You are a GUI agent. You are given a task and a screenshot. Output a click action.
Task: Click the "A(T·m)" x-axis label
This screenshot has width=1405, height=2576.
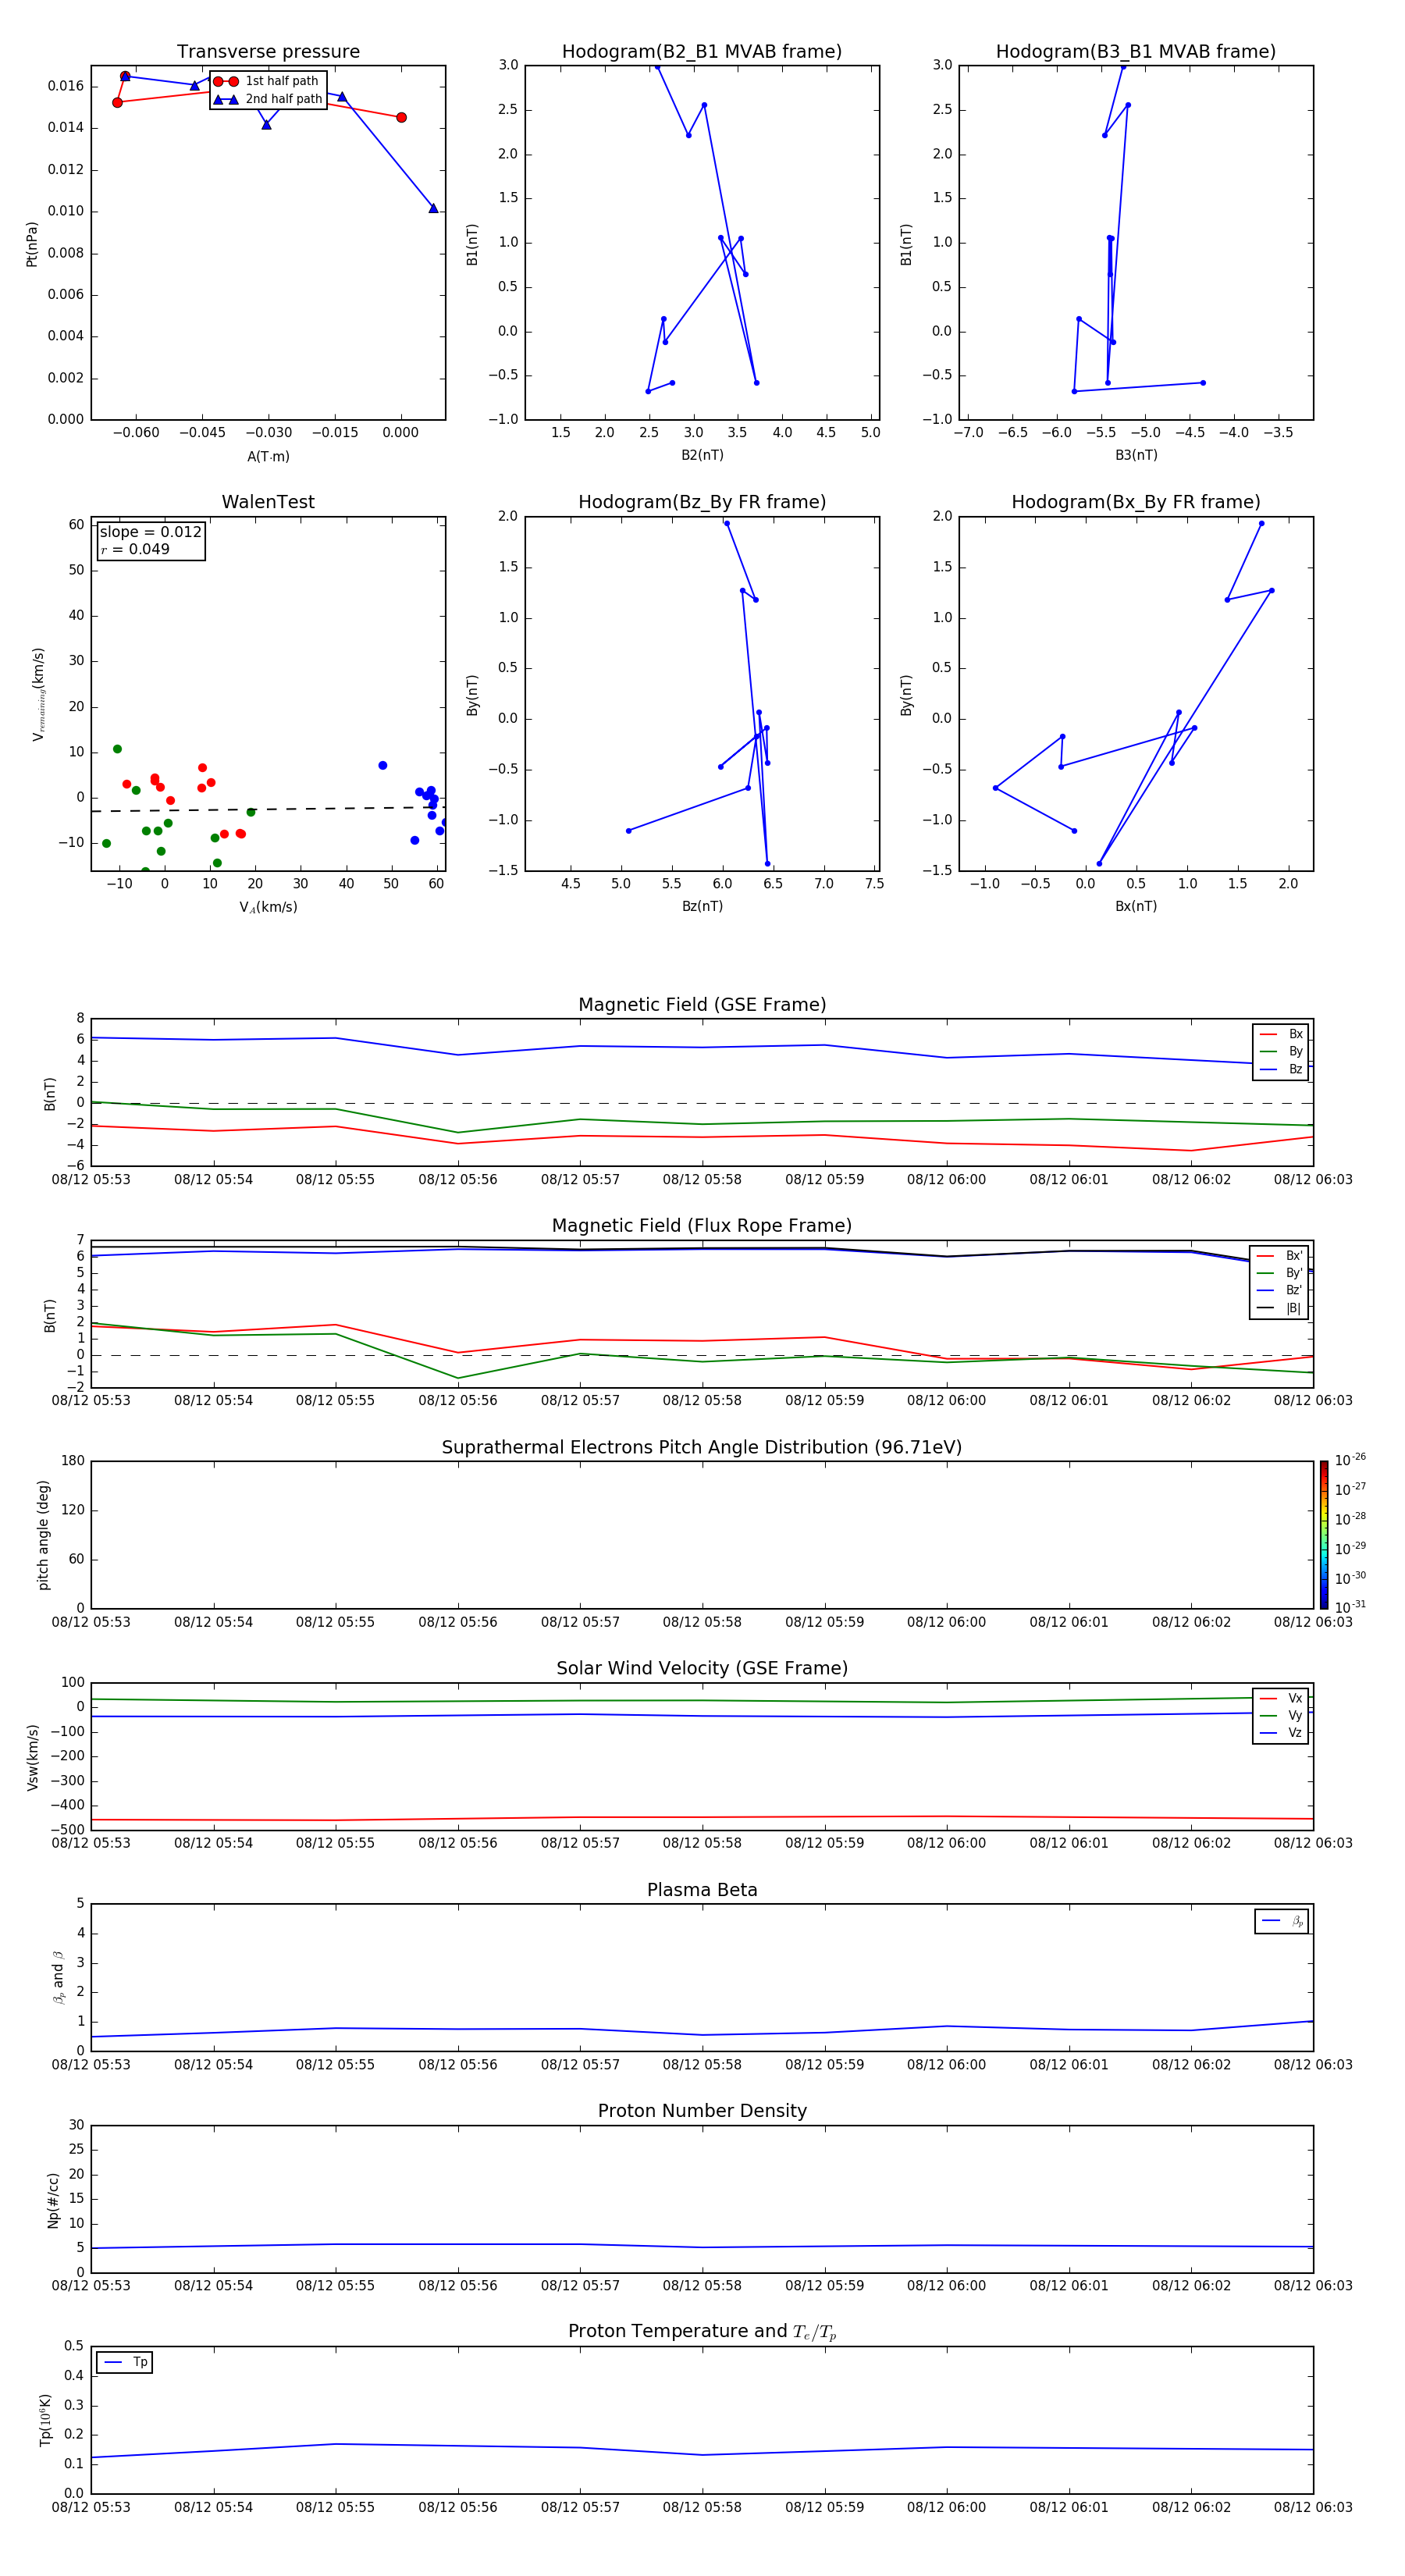268,456
